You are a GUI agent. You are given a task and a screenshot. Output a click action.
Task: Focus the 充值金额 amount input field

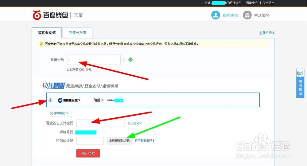click(x=94, y=60)
